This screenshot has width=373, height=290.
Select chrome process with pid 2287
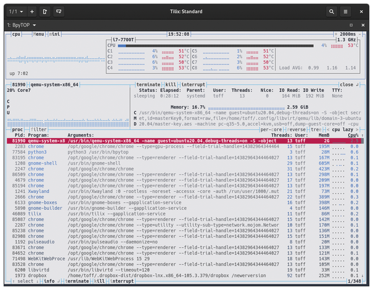pos(185,225)
